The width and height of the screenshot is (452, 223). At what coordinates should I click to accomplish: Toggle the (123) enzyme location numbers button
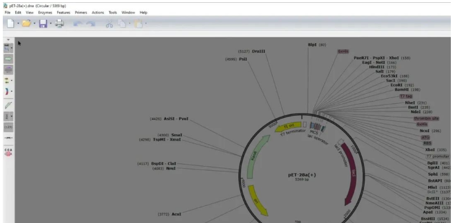click(8, 127)
